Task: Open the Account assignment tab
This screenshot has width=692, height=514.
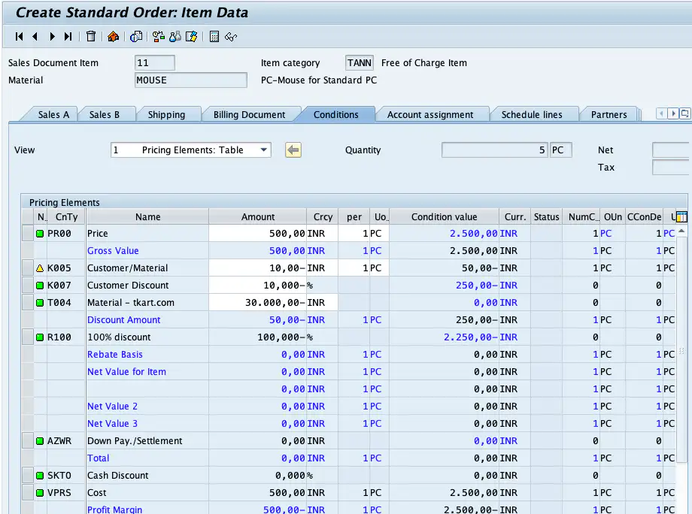Action: 430,115
